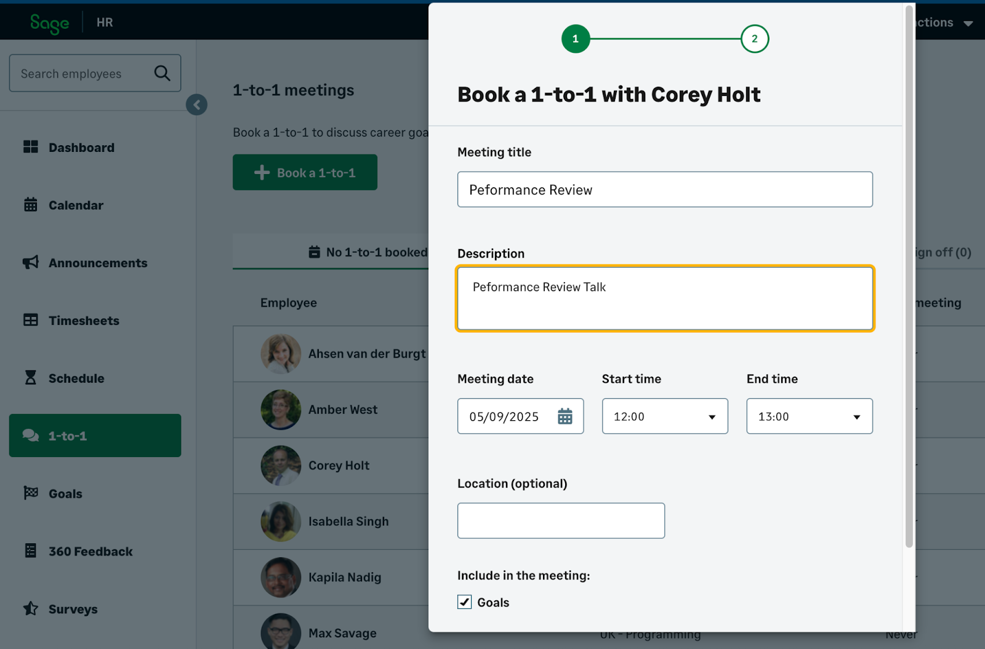
Task: Open the meeting date calendar picker icon
Action: pos(565,416)
